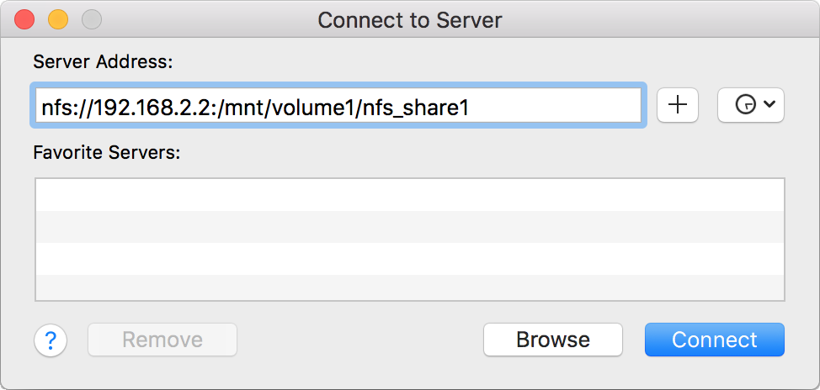Viewport: 820px width, 390px height.
Task: Select the fourth row in Favorite Servers list
Action: tap(409, 287)
